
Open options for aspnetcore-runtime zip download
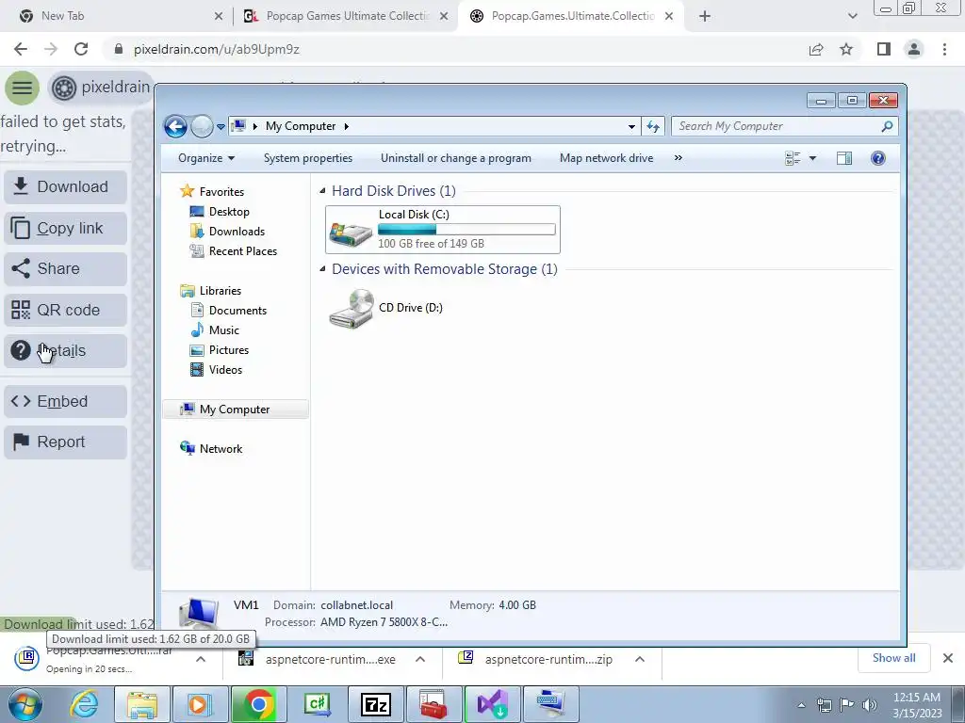click(640, 659)
